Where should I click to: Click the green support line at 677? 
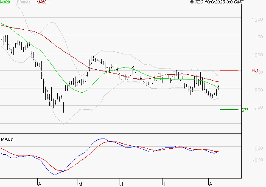(x=229, y=110)
